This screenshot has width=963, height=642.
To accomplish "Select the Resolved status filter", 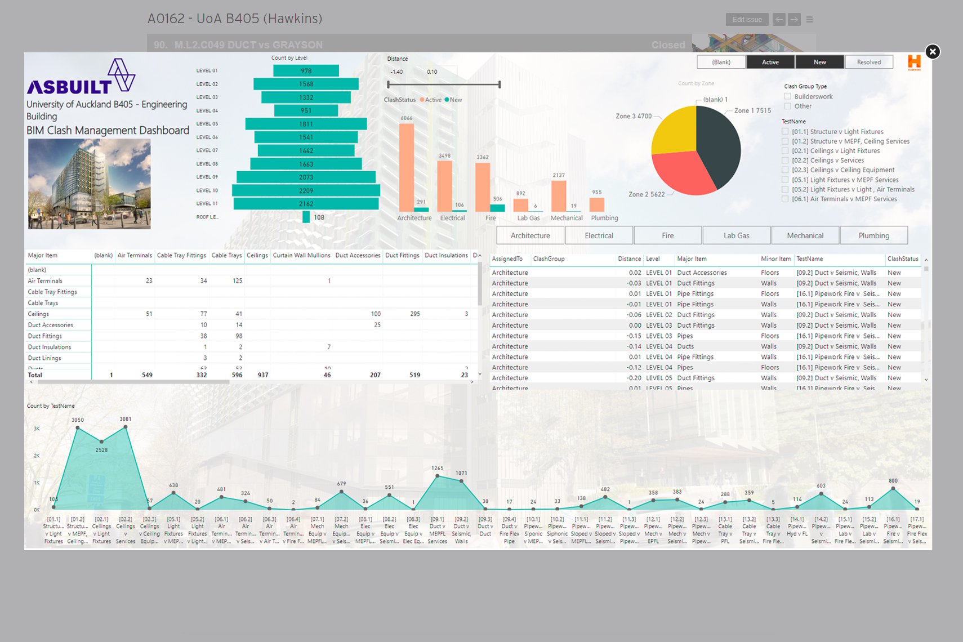I will click(869, 62).
